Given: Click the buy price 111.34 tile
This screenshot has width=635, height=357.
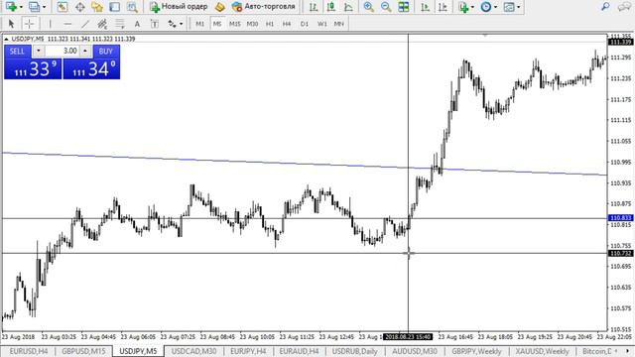Looking at the screenshot, I should point(91,68).
